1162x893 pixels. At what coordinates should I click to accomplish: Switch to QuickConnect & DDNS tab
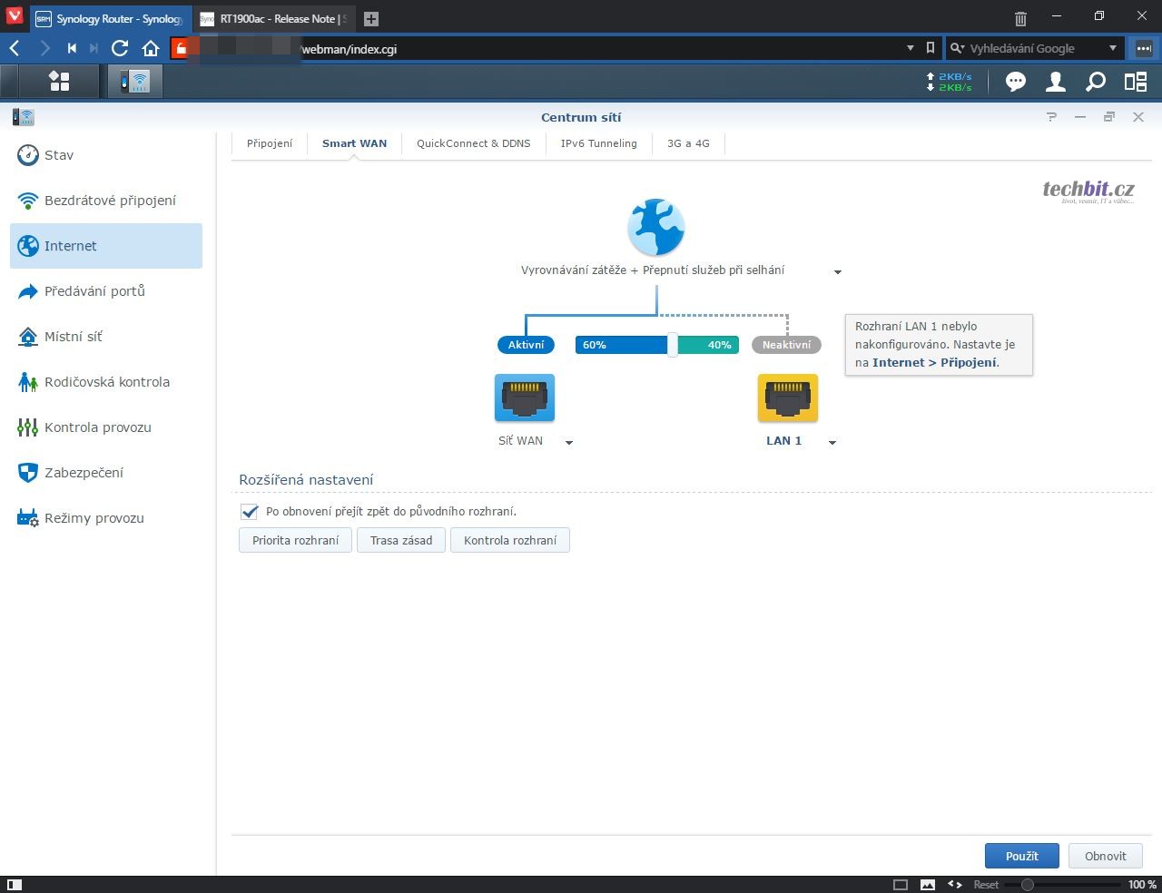(473, 143)
